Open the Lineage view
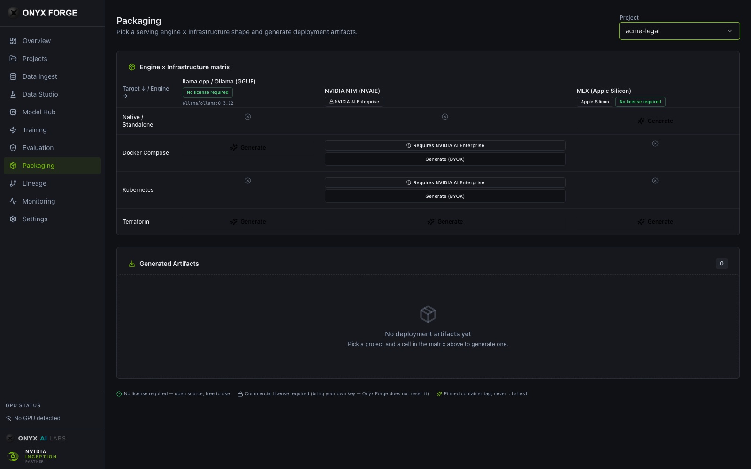Viewport: 751px width, 469px height. (x=52, y=183)
